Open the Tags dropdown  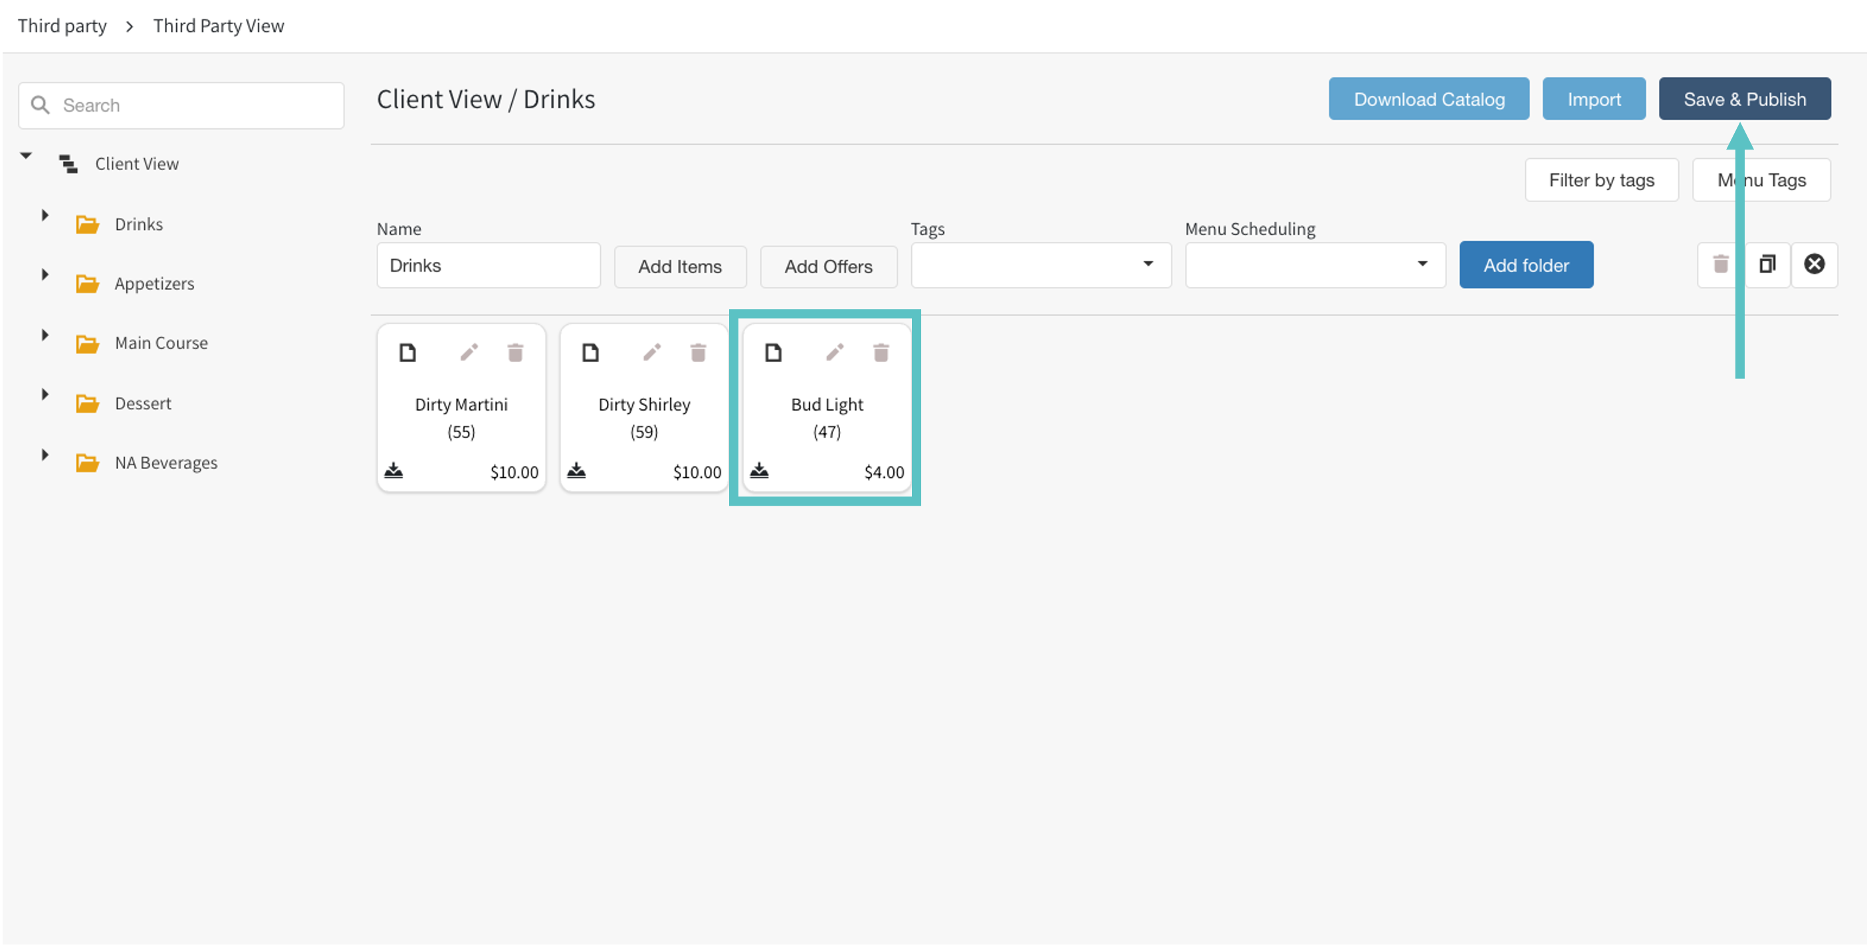tap(1041, 265)
